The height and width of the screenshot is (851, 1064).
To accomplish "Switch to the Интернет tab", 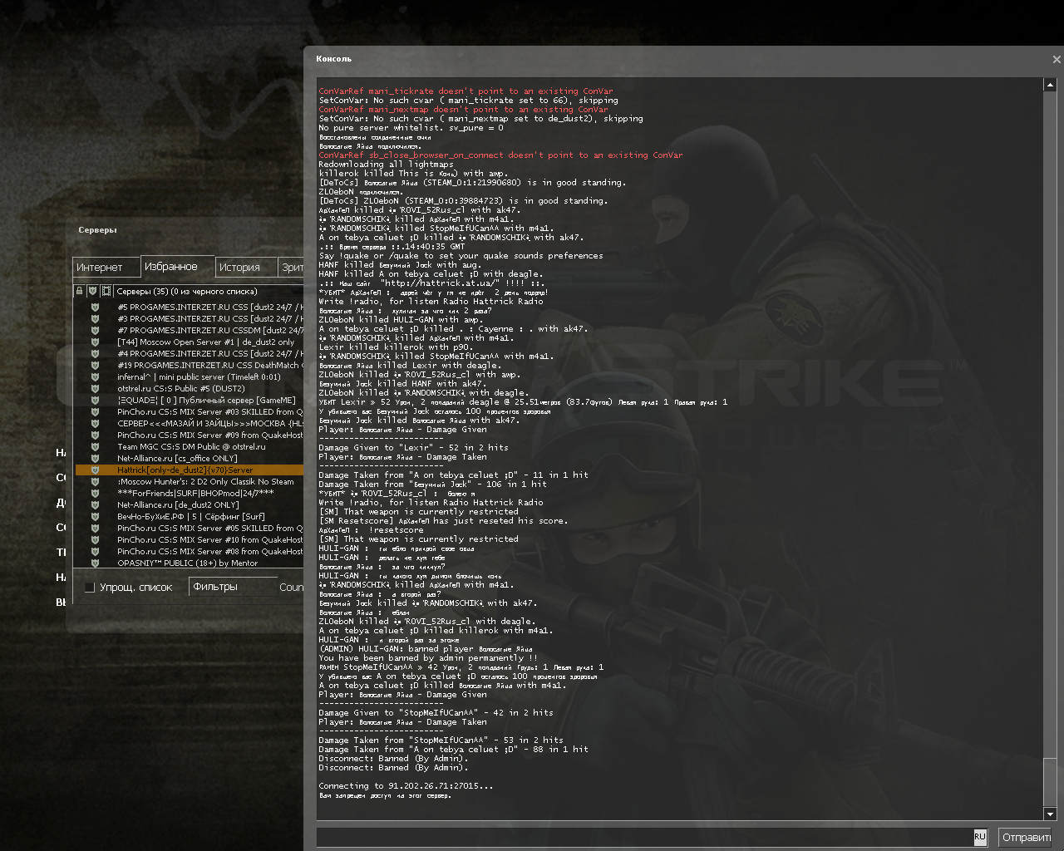I will 100,268.
